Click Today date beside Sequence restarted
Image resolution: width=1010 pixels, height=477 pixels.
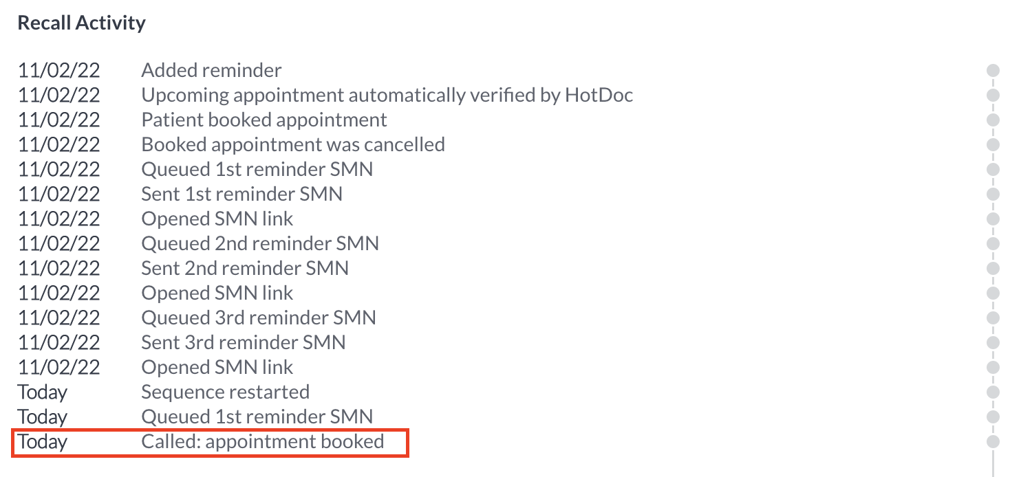coord(42,392)
